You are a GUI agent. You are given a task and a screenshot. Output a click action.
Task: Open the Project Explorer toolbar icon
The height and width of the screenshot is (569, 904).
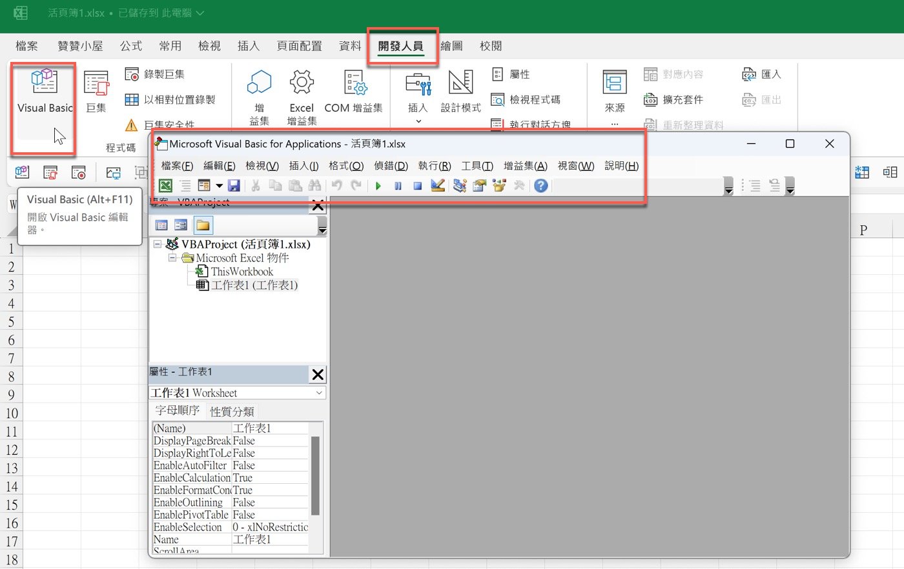click(459, 186)
